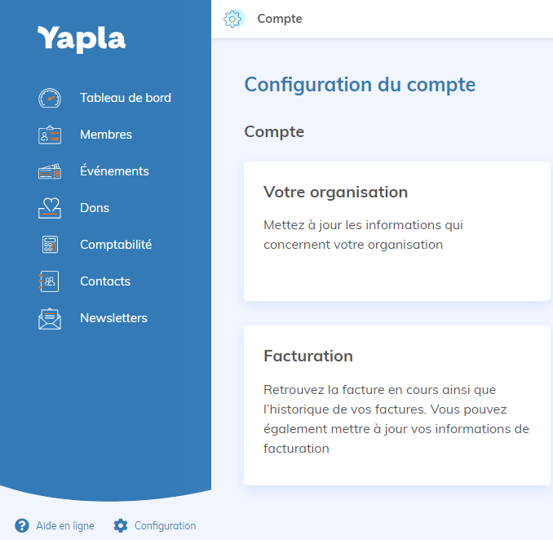Open the Votre organisation card
This screenshot has width=553, height=540.
tap(397, 232)
